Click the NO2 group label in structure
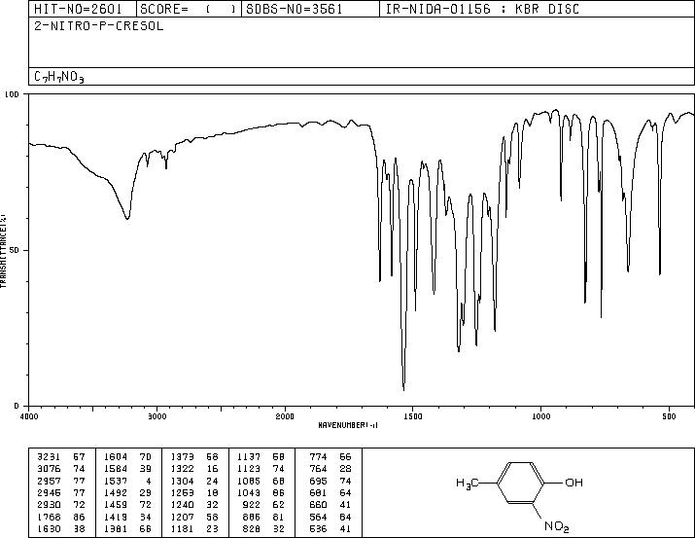 [x=556, y=526]
